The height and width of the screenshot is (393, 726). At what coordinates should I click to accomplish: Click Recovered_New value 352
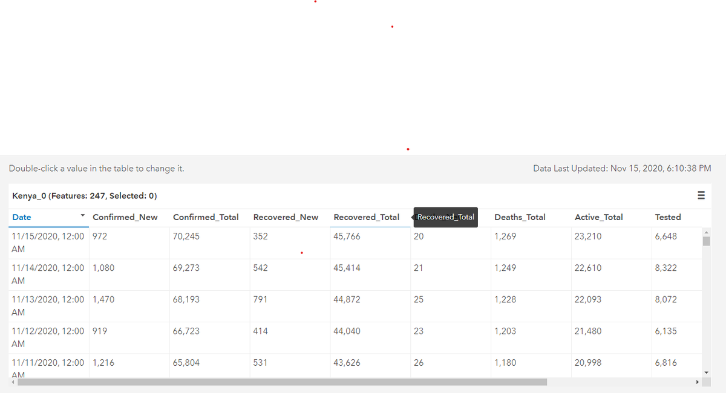click(261, 236)
